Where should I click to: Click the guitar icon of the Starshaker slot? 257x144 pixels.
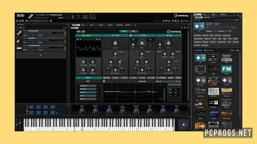[19, 40]
